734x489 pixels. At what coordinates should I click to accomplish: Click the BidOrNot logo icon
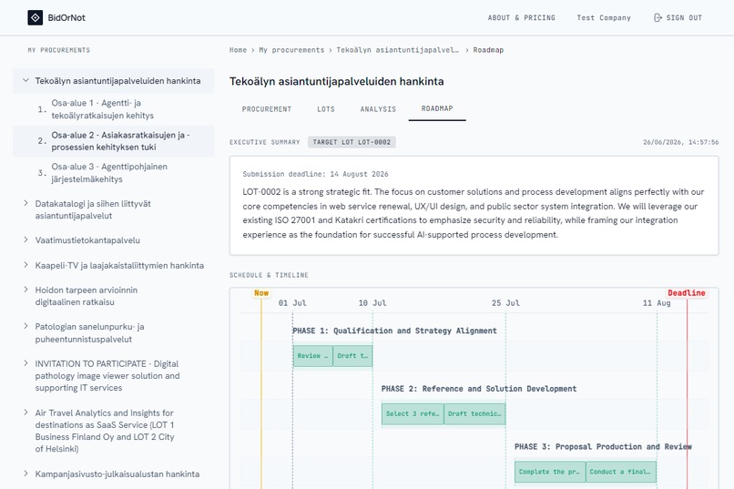(36, 18)
